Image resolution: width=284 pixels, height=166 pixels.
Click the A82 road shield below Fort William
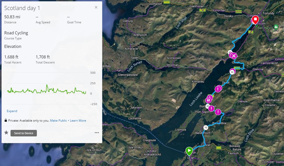tap(250, 32)
